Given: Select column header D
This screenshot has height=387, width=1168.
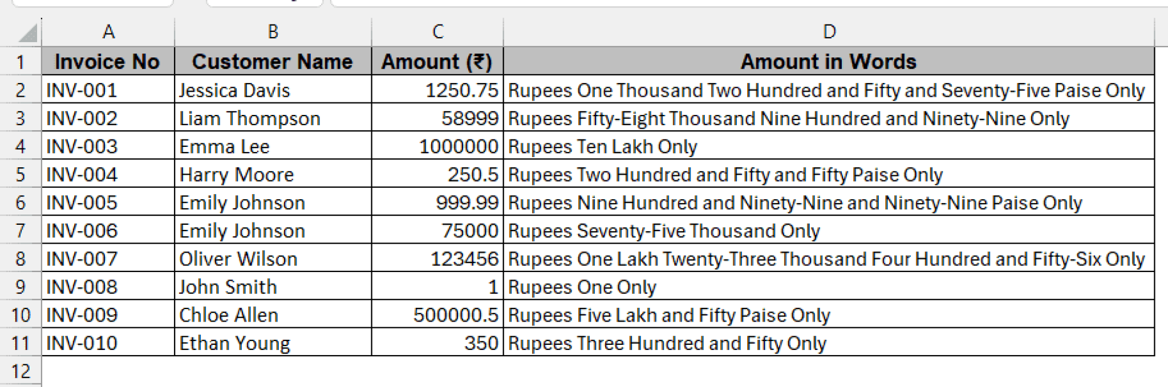Looking at the screenshot, I should click(x=827, y=32).
